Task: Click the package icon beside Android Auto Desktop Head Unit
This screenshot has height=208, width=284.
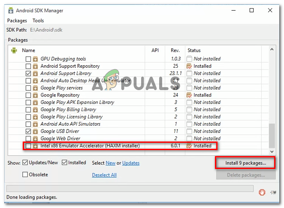Action: pyautogui.click(x=35, y=81)
